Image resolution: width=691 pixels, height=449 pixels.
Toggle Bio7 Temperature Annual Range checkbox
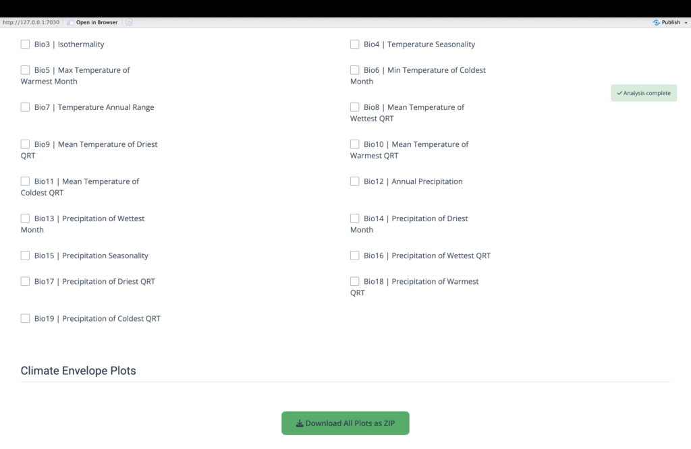[25, 107]
